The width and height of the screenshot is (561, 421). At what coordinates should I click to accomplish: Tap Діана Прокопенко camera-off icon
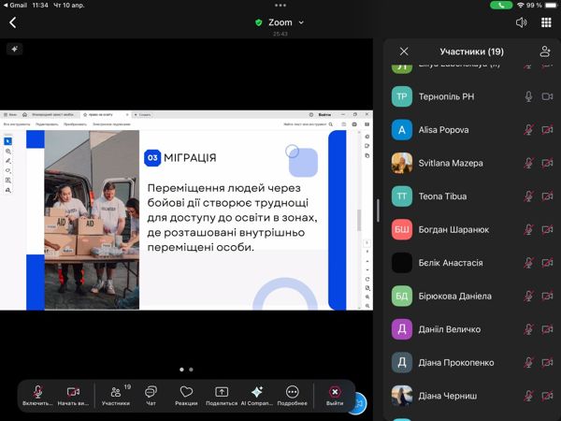[x=547, y=363]
